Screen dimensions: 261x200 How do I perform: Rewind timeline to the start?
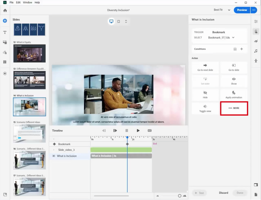point(104,130)
